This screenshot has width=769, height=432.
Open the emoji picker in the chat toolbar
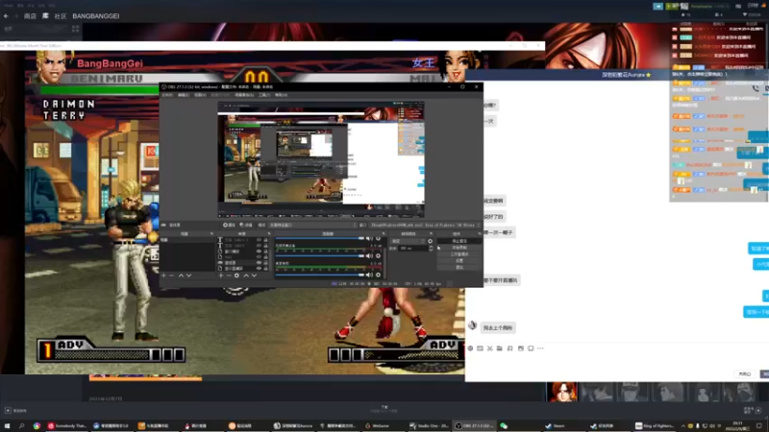(470, 348)
